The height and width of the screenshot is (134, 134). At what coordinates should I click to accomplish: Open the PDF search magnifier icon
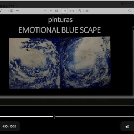[129, 11]
